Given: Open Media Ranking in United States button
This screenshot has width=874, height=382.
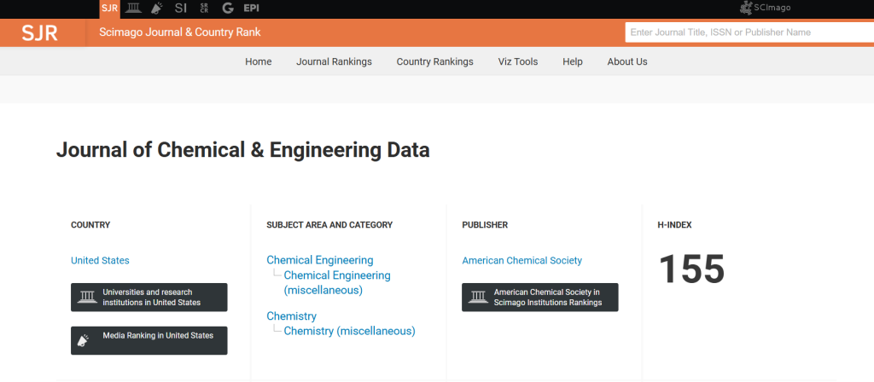Looking at the screenshot, I should pyautogui.click(x=149, y=340).
